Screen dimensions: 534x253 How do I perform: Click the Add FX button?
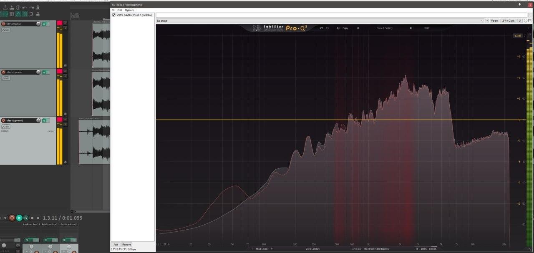116,245
